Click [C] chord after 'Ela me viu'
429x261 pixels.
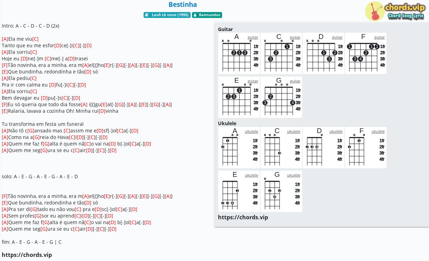[35, 39]
